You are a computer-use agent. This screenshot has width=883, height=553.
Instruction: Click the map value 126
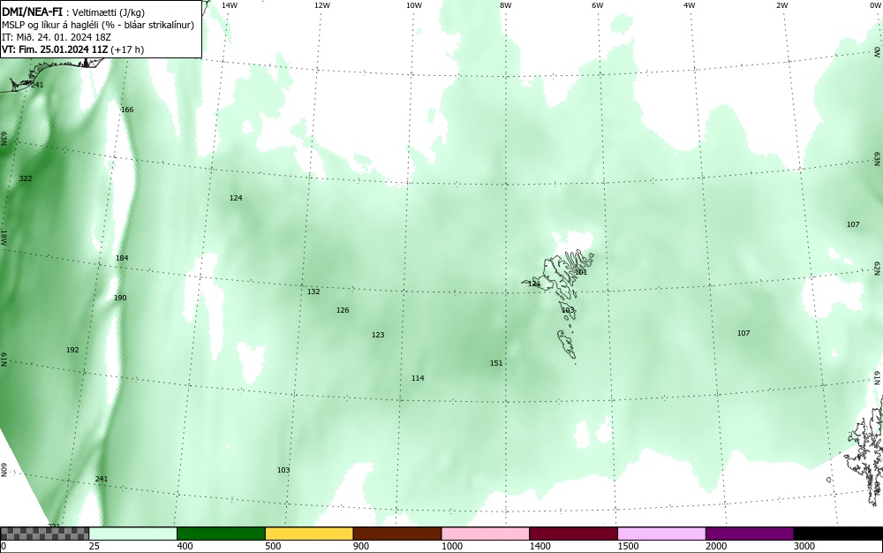tap(343, 310)
